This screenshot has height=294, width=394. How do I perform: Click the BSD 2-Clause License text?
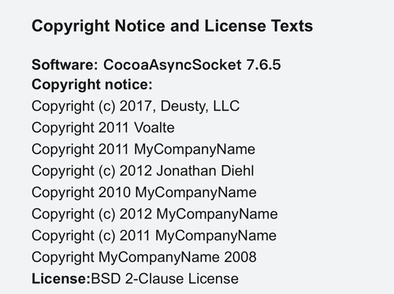(x=165, y=279)
